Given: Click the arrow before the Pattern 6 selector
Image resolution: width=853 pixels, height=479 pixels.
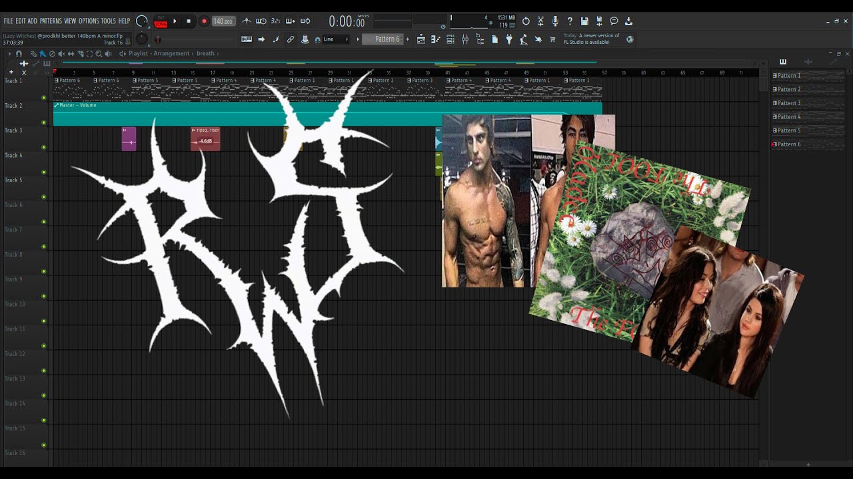Looking at the screenshot, I should (x=358, y=39).
